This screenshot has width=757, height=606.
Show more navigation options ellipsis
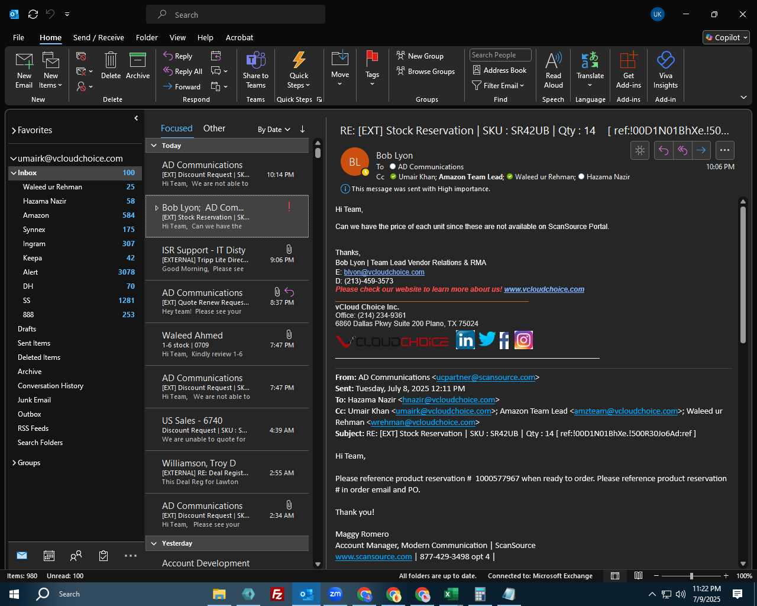pos(131,556)
